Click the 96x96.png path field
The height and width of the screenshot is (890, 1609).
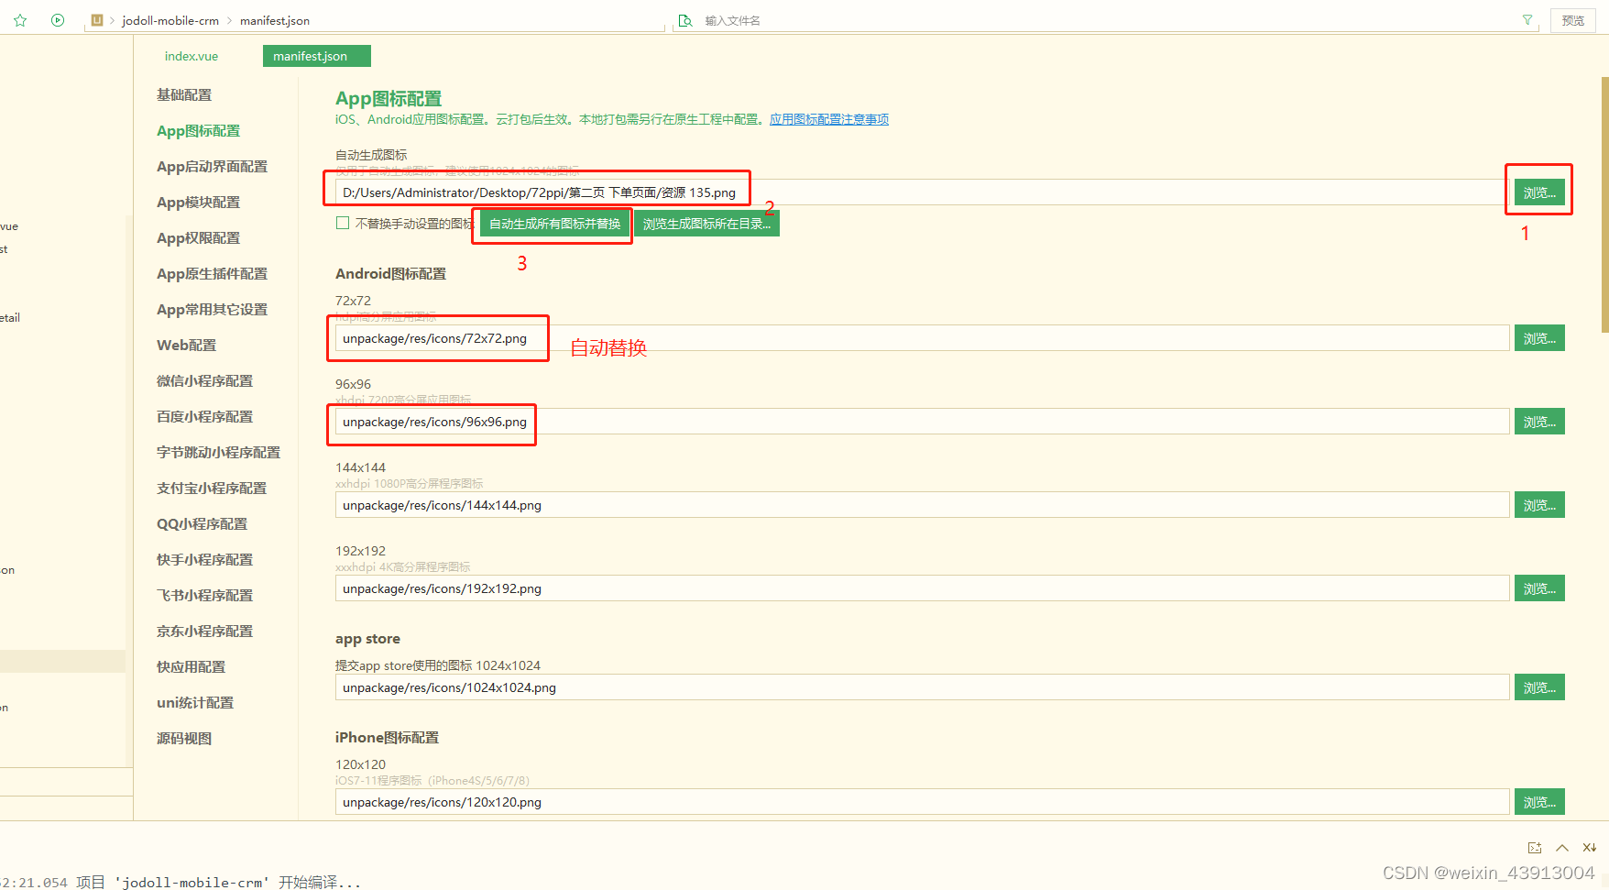922,422
